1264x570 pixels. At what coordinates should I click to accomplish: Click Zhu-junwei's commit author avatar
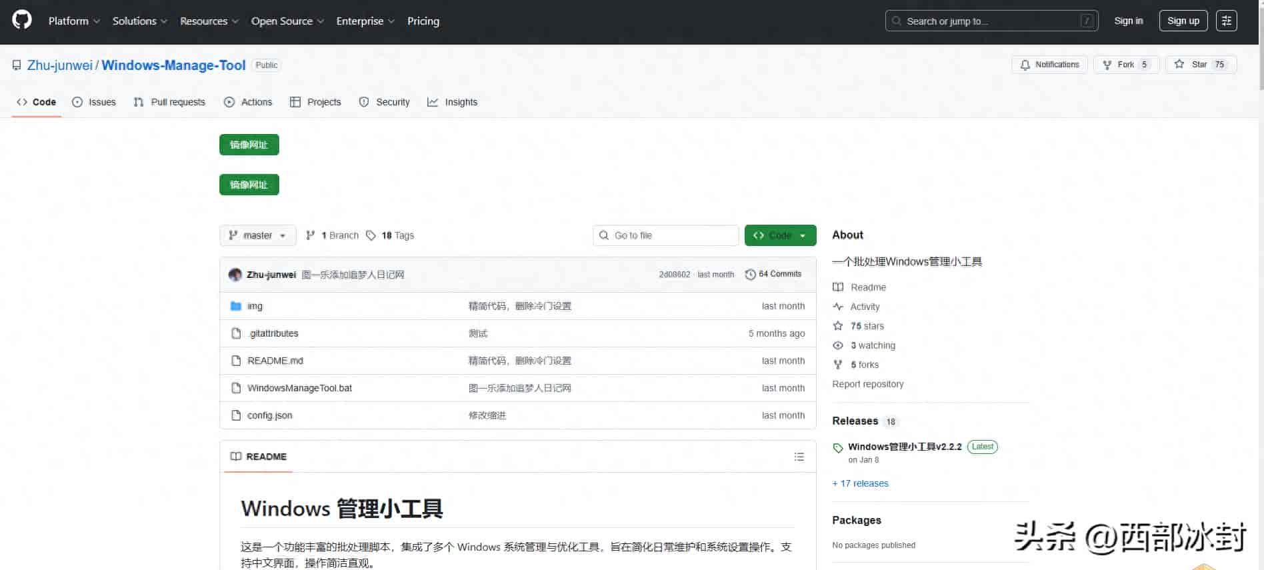[235, 275]
